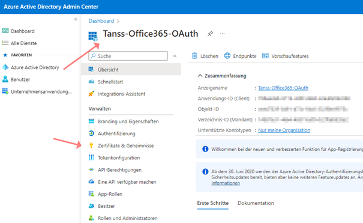
Task: Click the Azure Active Directory Admin Center title
Action: (x=51, y=7)
